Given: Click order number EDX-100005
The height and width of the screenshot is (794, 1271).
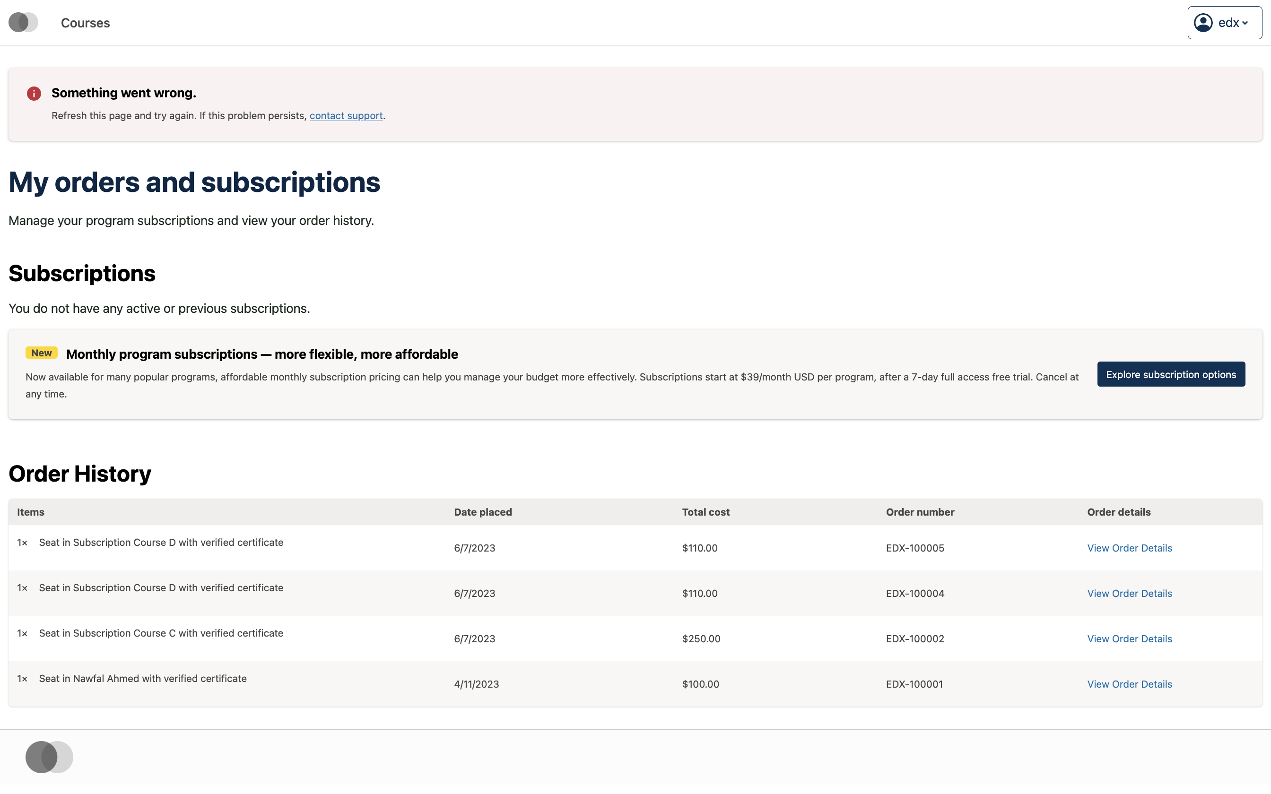Looking at the screenshot, I should [915, 548].
